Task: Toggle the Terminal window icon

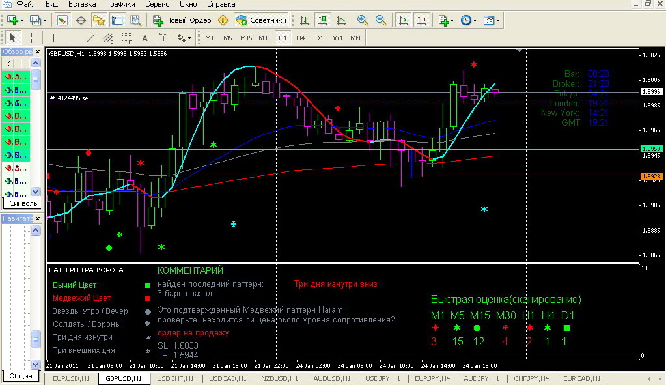Action: [117, 20]
